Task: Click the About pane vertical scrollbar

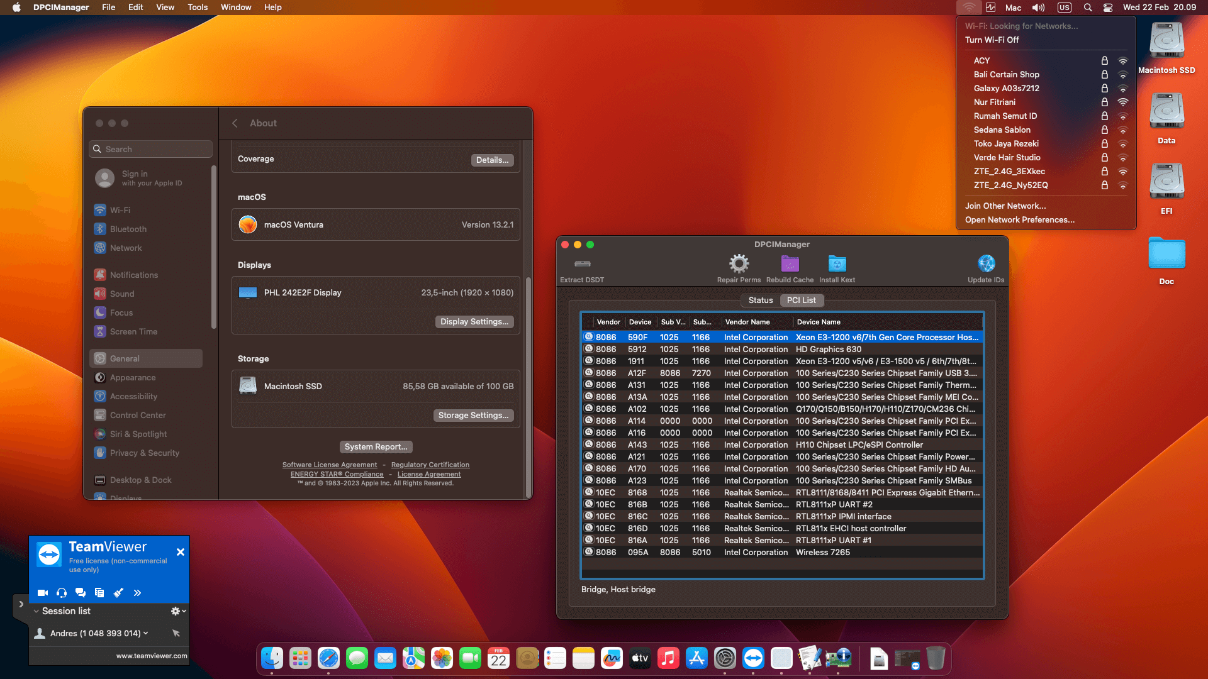Action: (528, 387)
